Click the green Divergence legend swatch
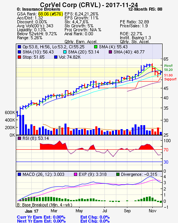178x223 pixels. 118,174
